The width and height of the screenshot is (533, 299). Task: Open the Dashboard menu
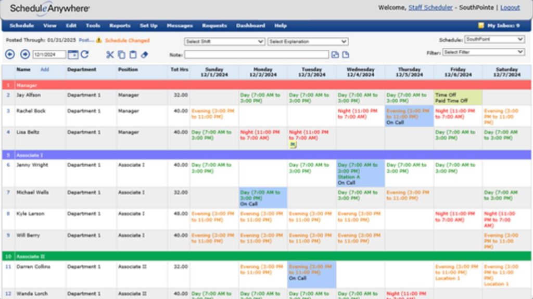[x=251, y=25]
